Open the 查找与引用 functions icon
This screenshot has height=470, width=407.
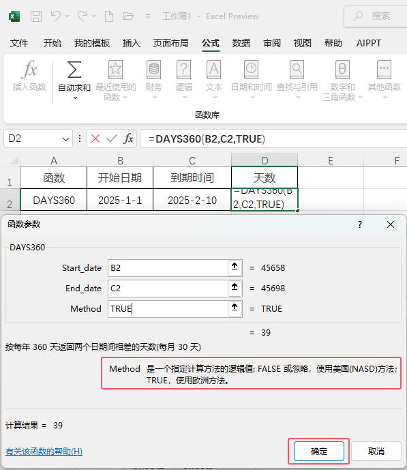[x=297, y=70]
